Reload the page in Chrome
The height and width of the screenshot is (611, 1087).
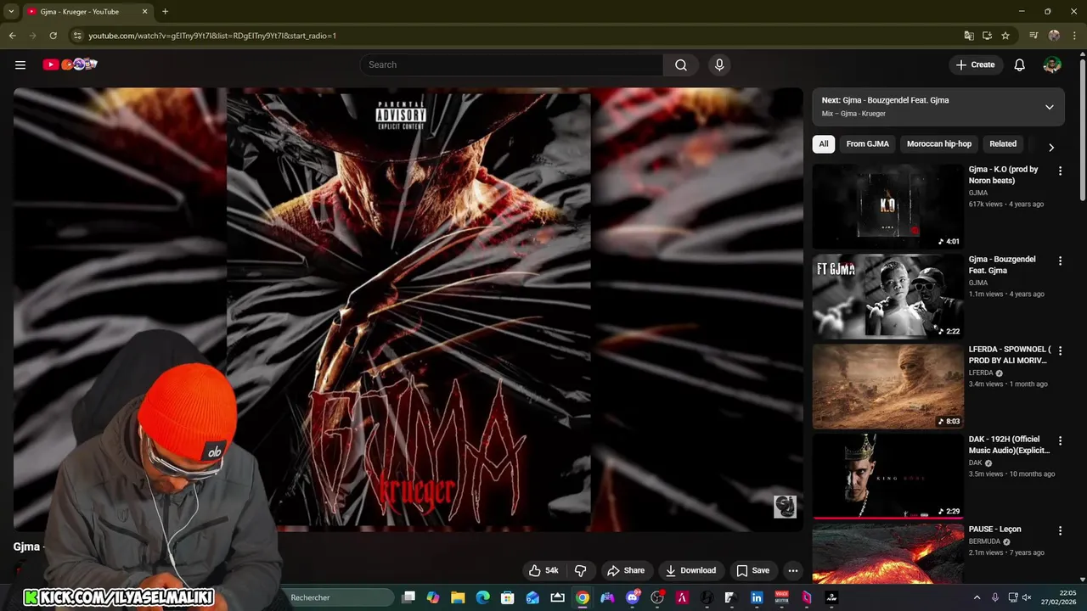(x=53, y=36)
